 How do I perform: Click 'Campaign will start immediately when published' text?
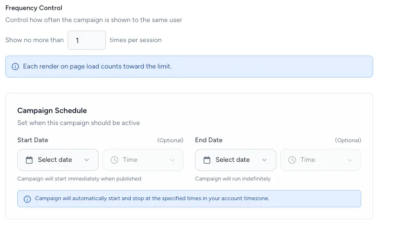(x=79, y=179)
